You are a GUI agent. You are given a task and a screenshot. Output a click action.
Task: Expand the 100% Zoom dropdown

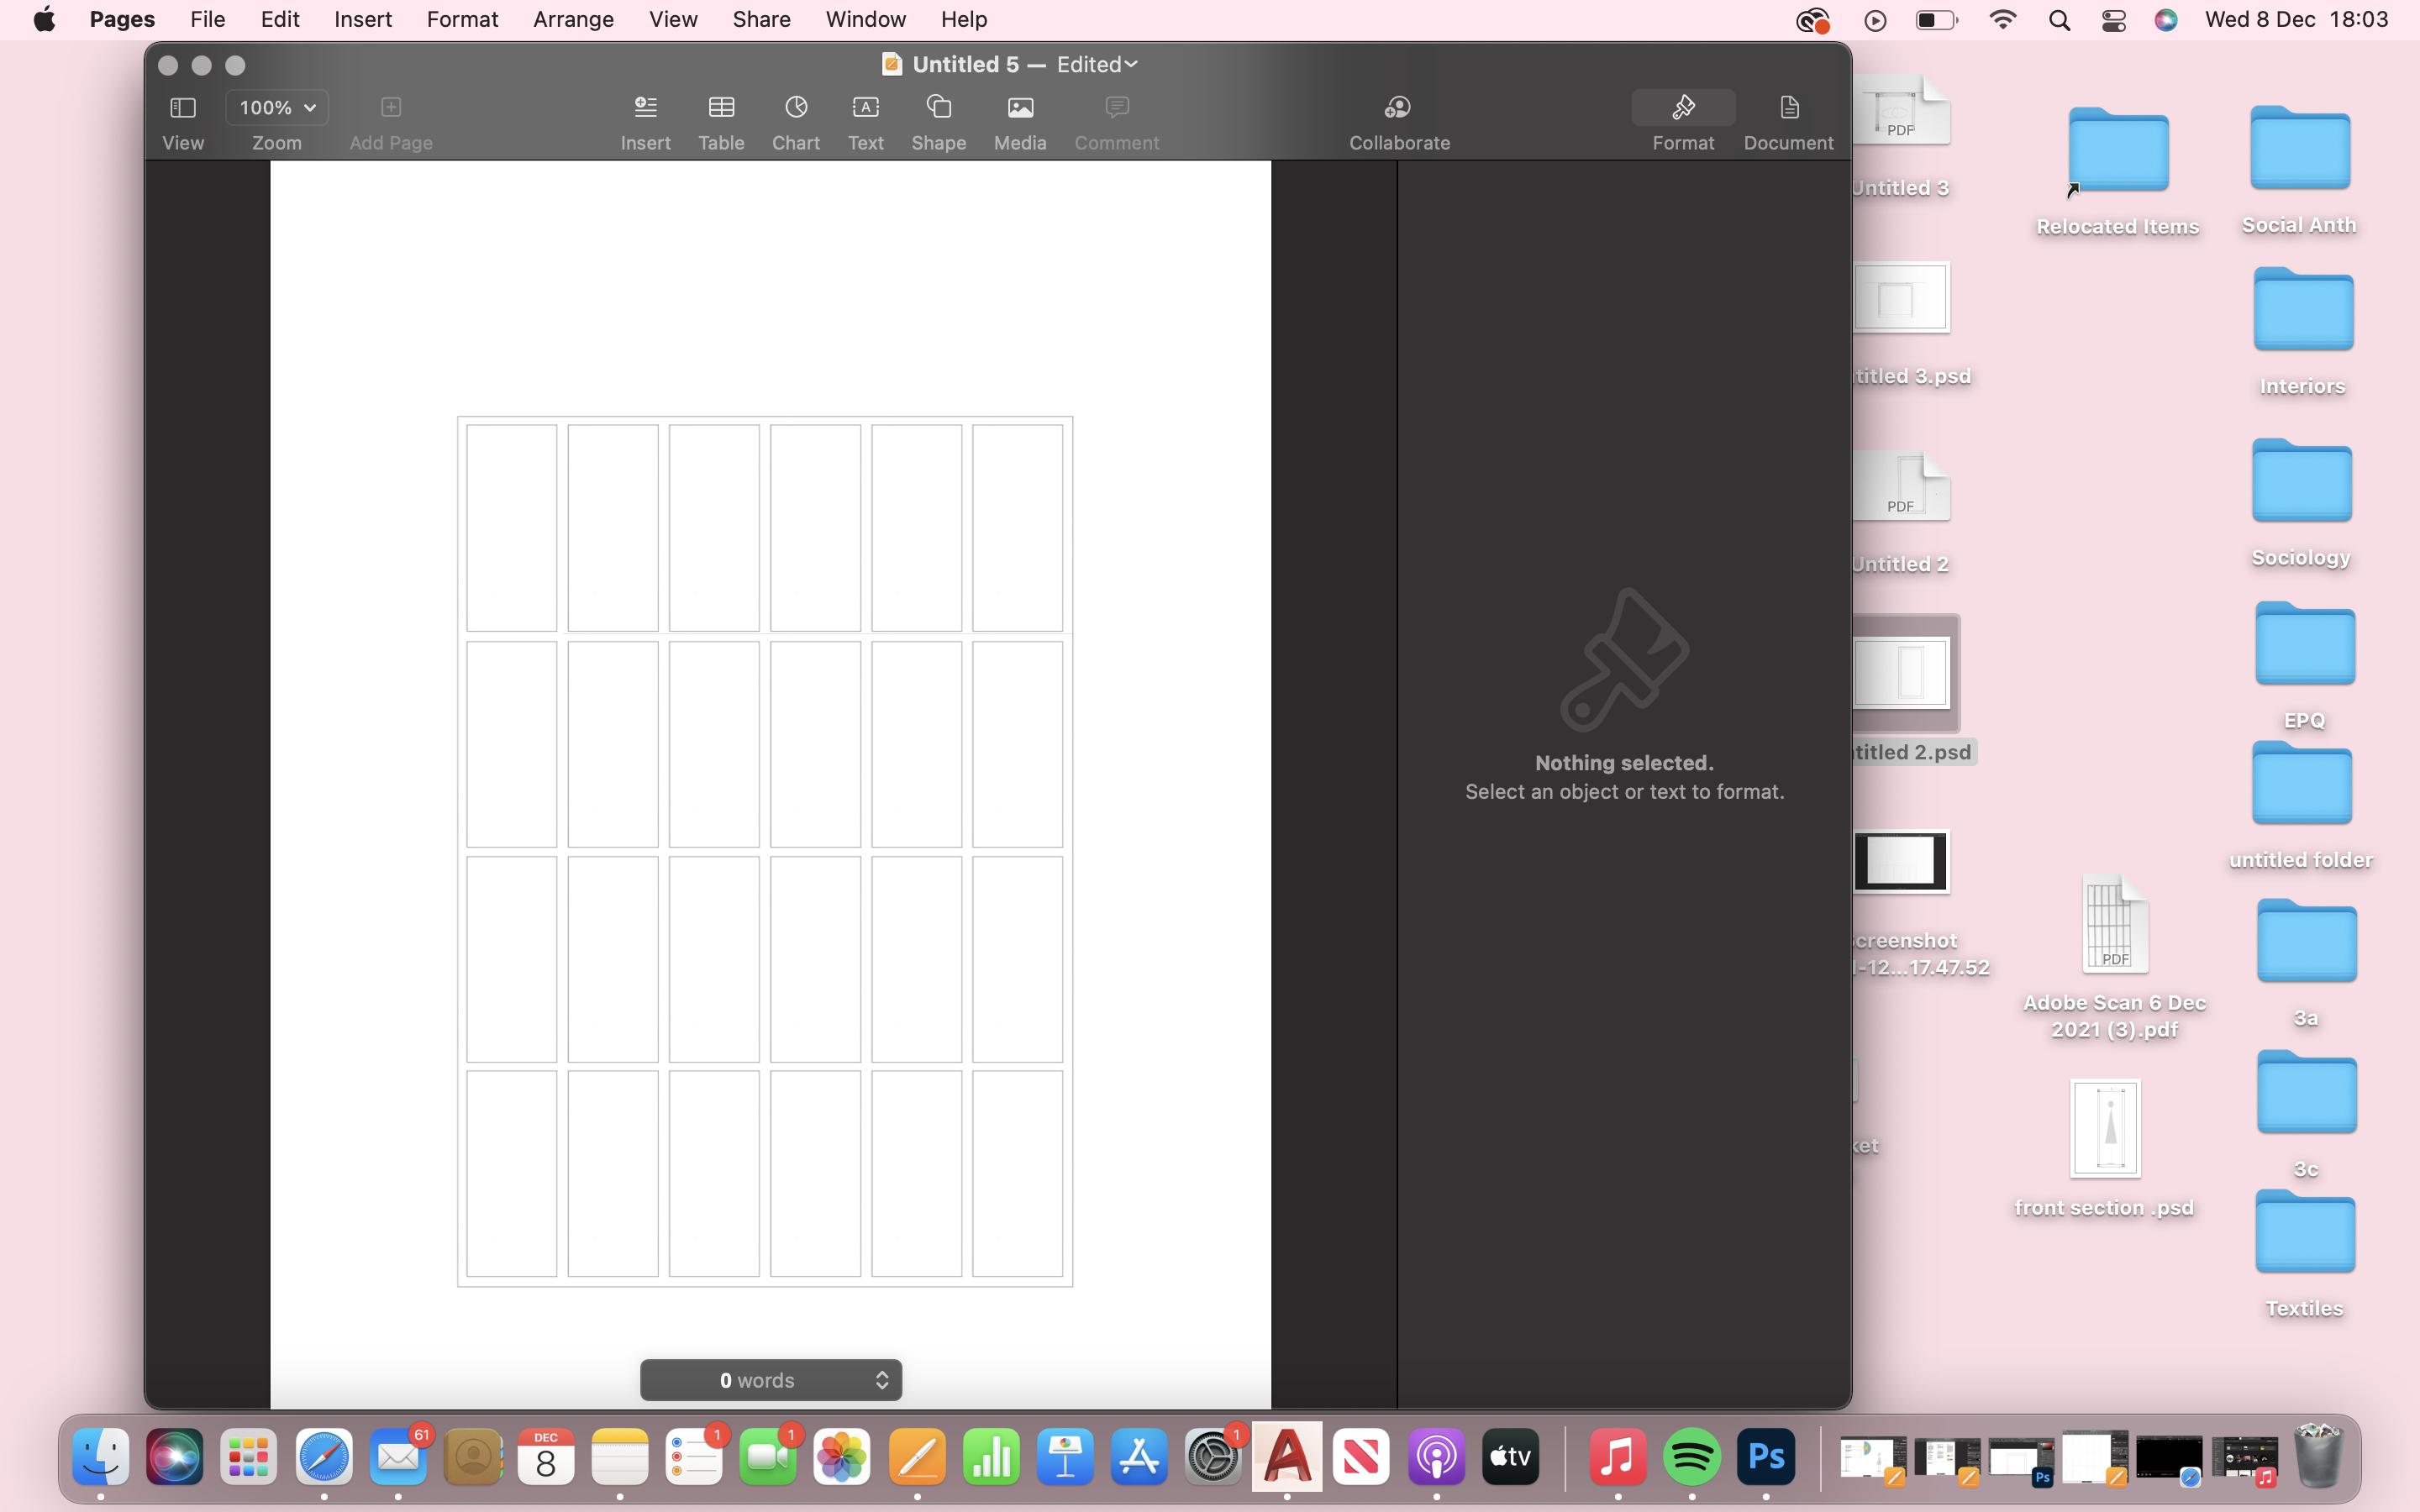(277, 107)
